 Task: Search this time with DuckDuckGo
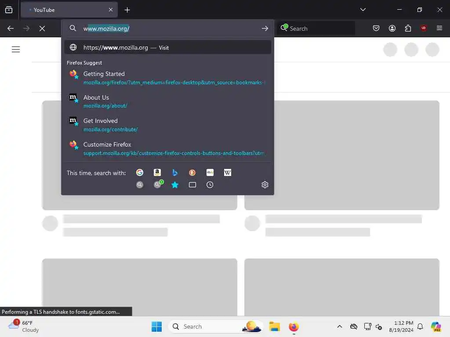192,172
